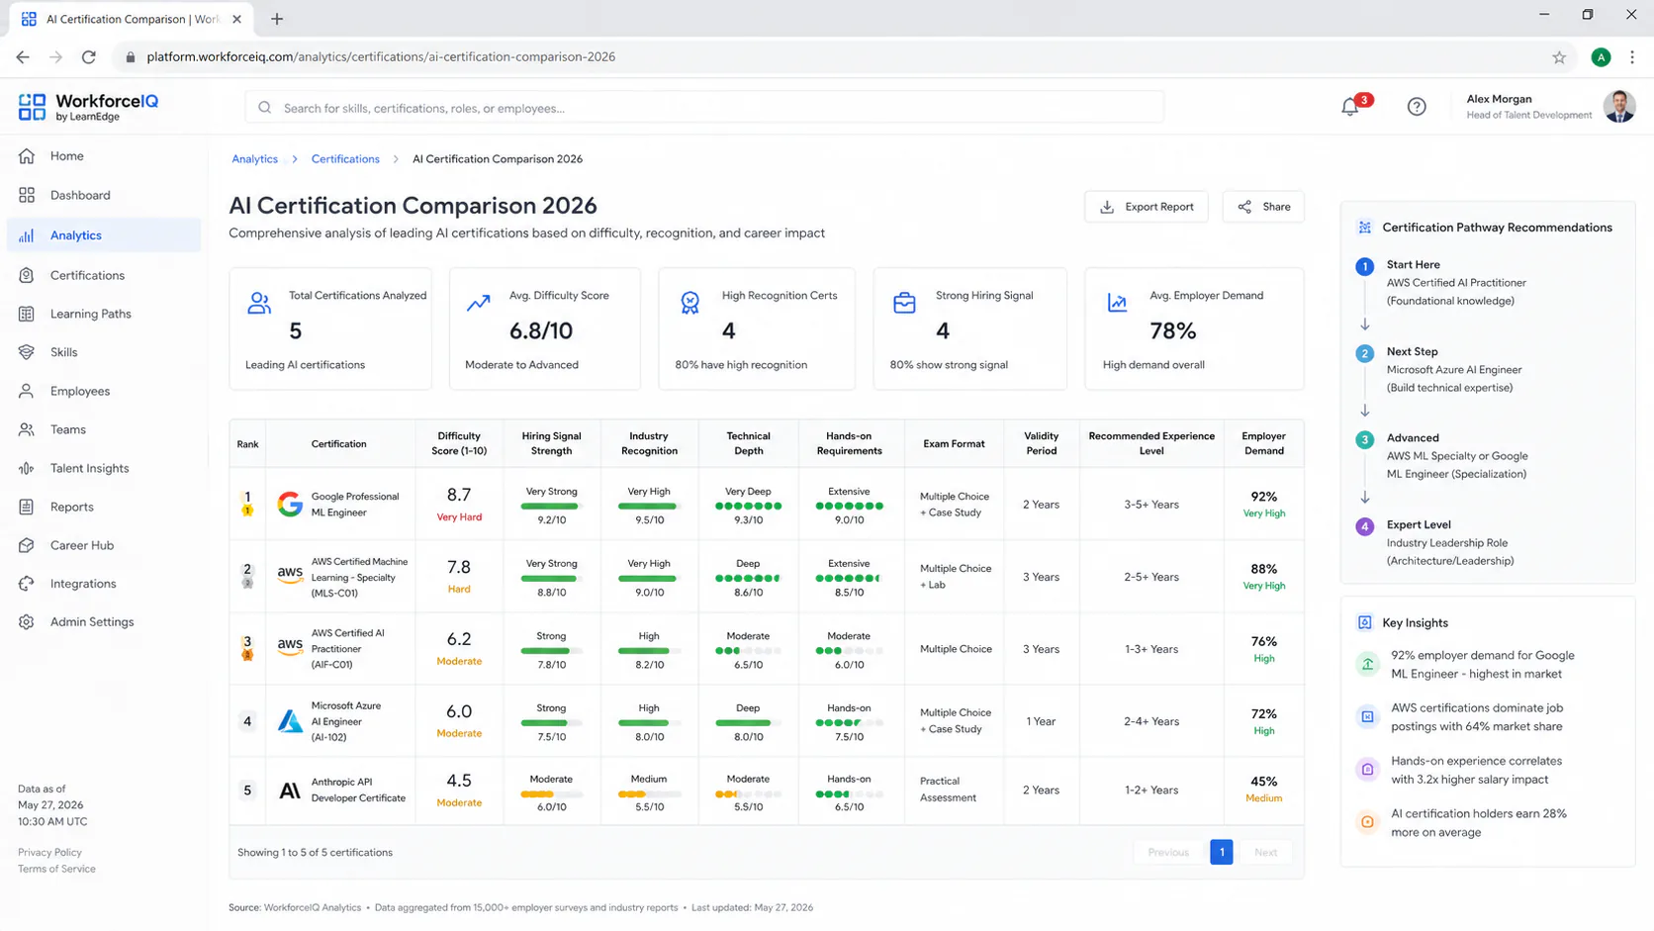Screen dimensions: 1654x931
Task: Click the Google logo in the rank 1 row
Action: click(290, 505)
